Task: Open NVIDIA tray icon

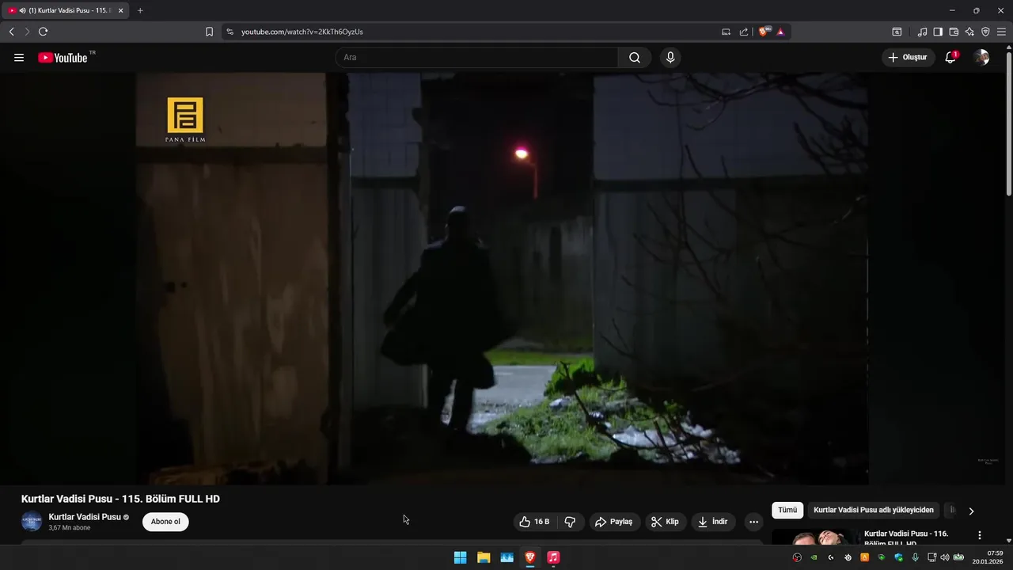Action: (814, 557)
